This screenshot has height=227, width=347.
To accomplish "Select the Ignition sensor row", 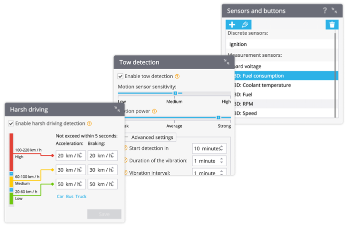I will coord(281,44).
